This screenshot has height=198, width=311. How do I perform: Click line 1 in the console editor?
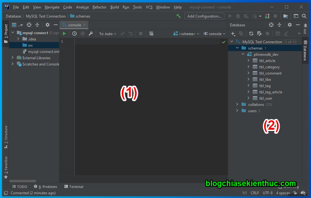pos(151,41)
